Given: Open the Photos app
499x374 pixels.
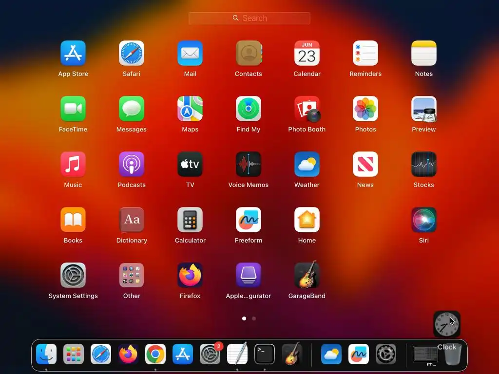Looking at the screenshot, I should (365, 109).
